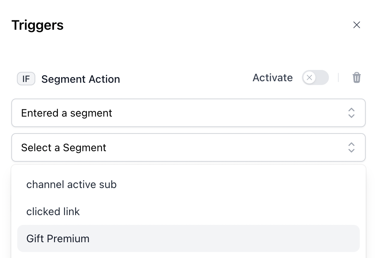Viewport: 377px width, 258px height.
Task: Click the Activate label text
Action: 272,78
